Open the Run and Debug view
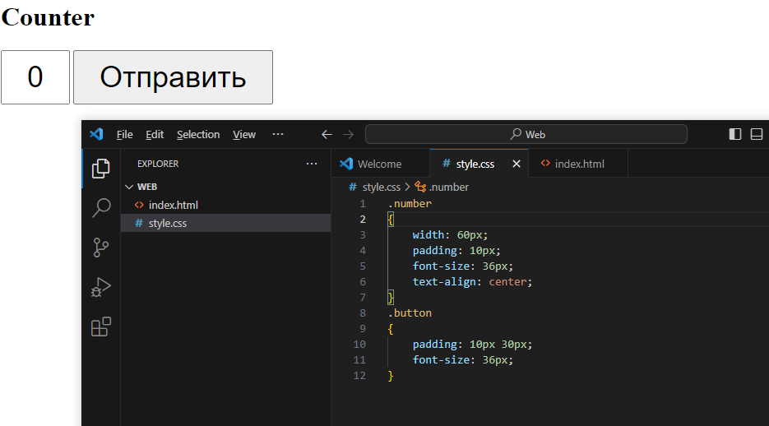 (101, 287)
